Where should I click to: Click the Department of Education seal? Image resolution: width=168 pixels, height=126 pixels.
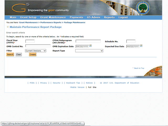point(143,8)
